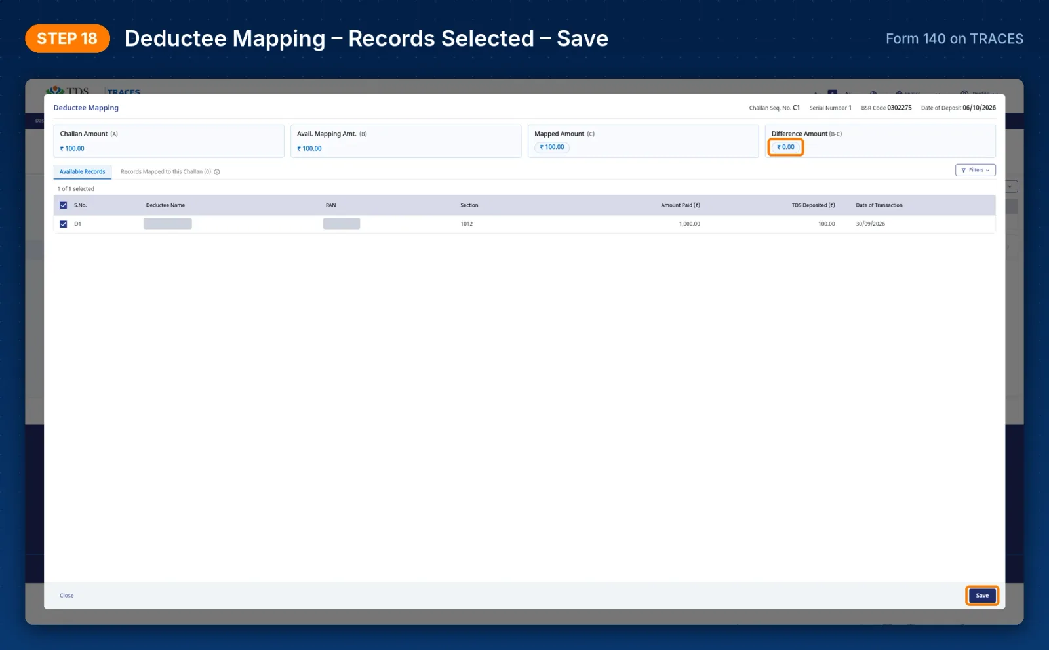
Task: Click the Challan Amount ₹100.00 value
Action: [72, 149]
